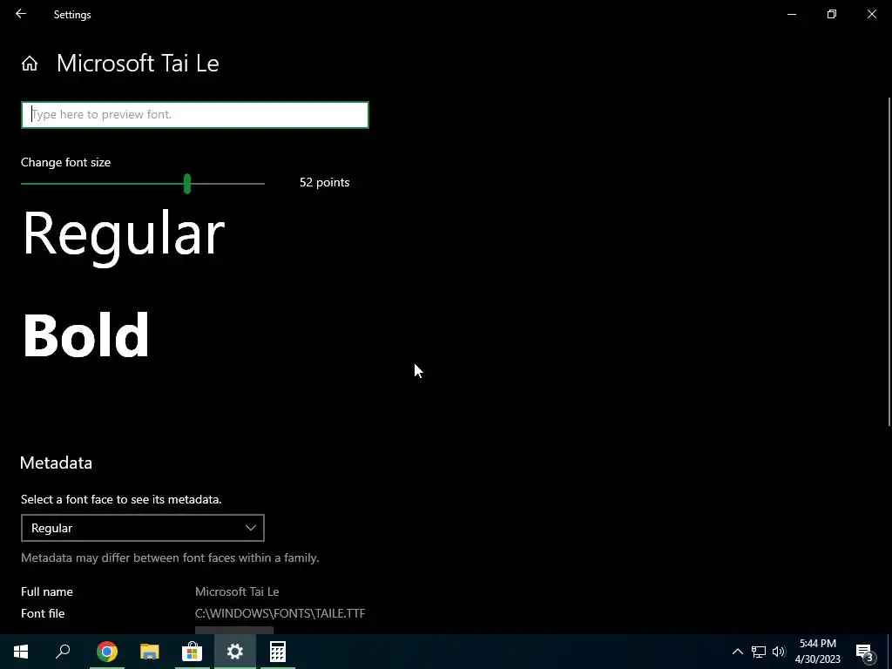Click the Microsoft Tai Le full name value
The height and width of the screenshot is (669, 892).
pos(237,591)
